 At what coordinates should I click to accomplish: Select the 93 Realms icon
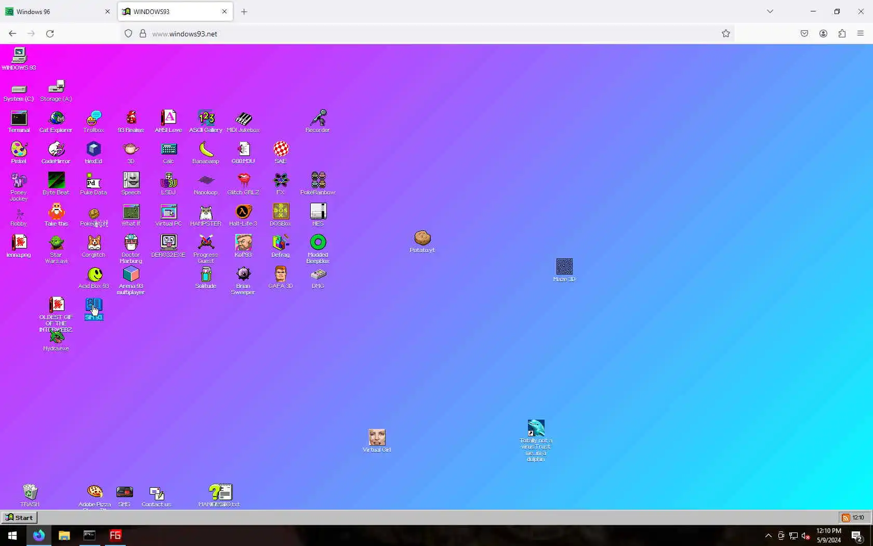click(131, 122)
